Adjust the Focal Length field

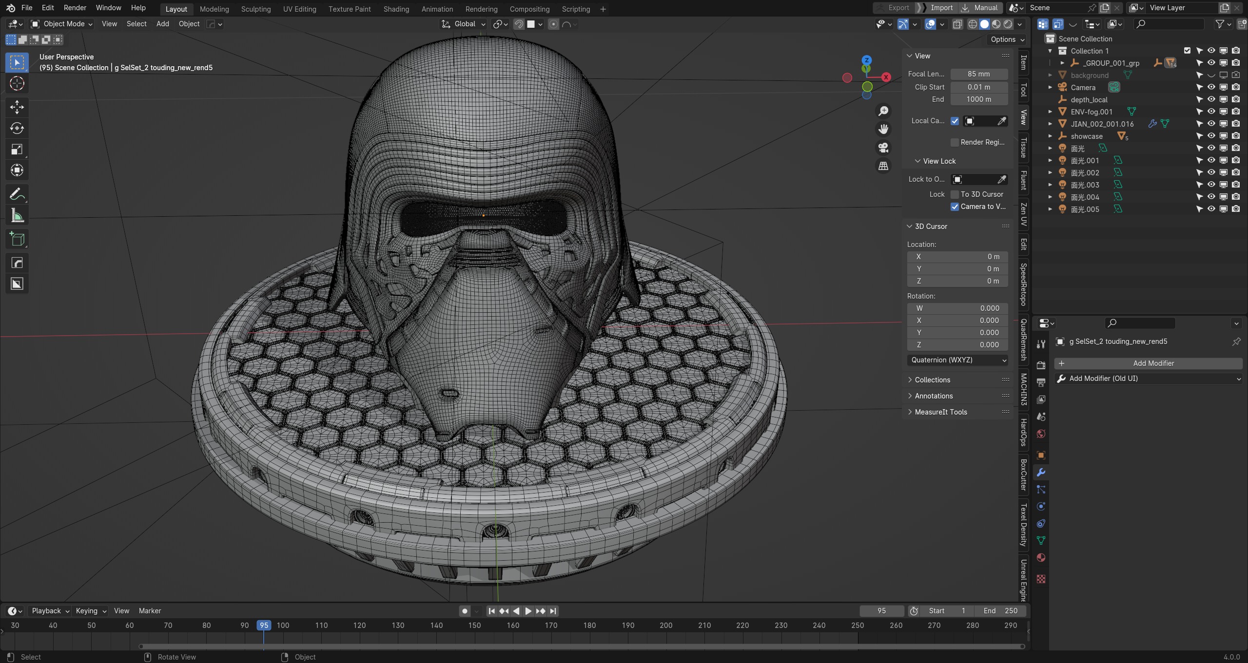point(979,74)
